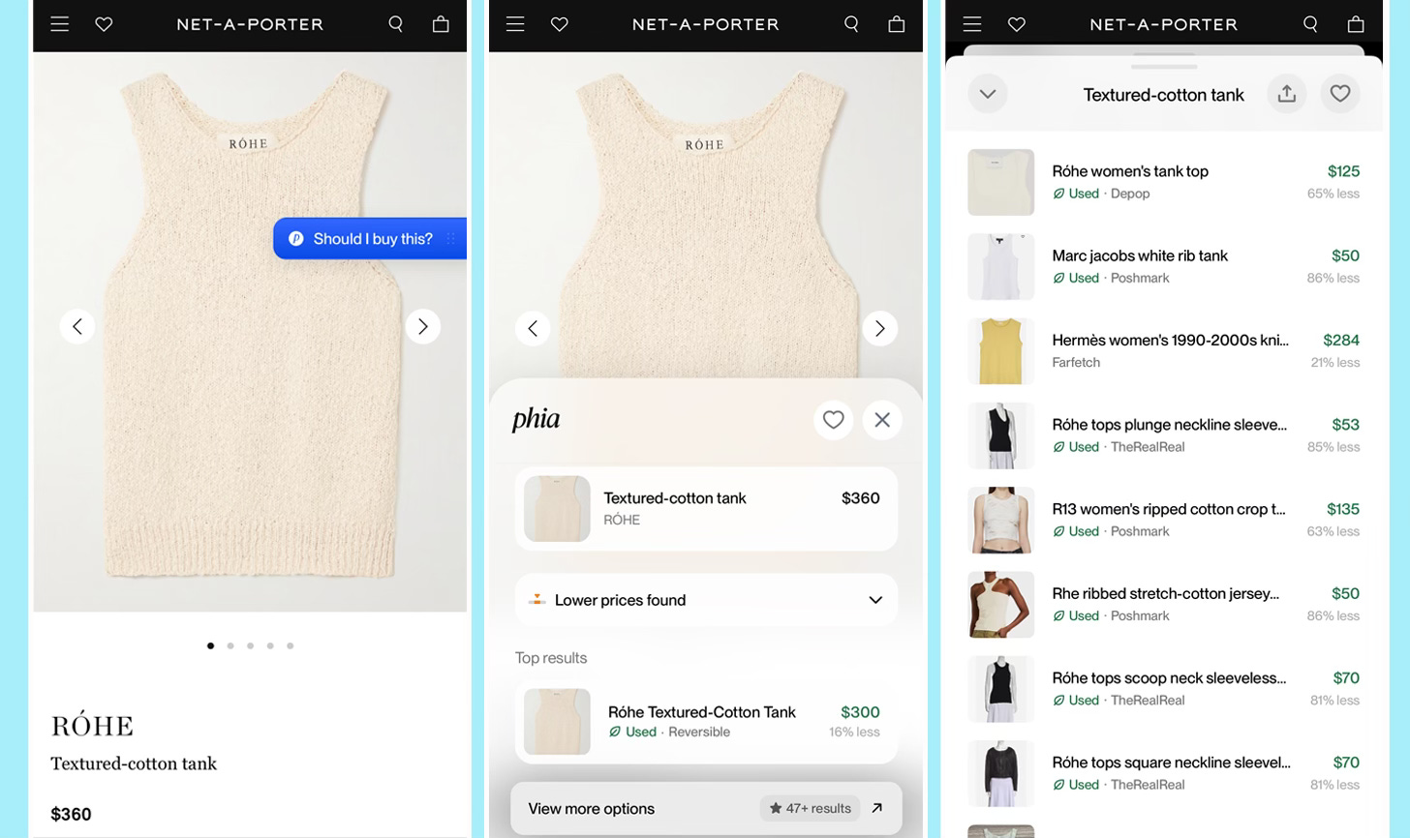The image size is (1410, 838).
Task: Expand the Lower prices found section
Action: click(706, 600)
